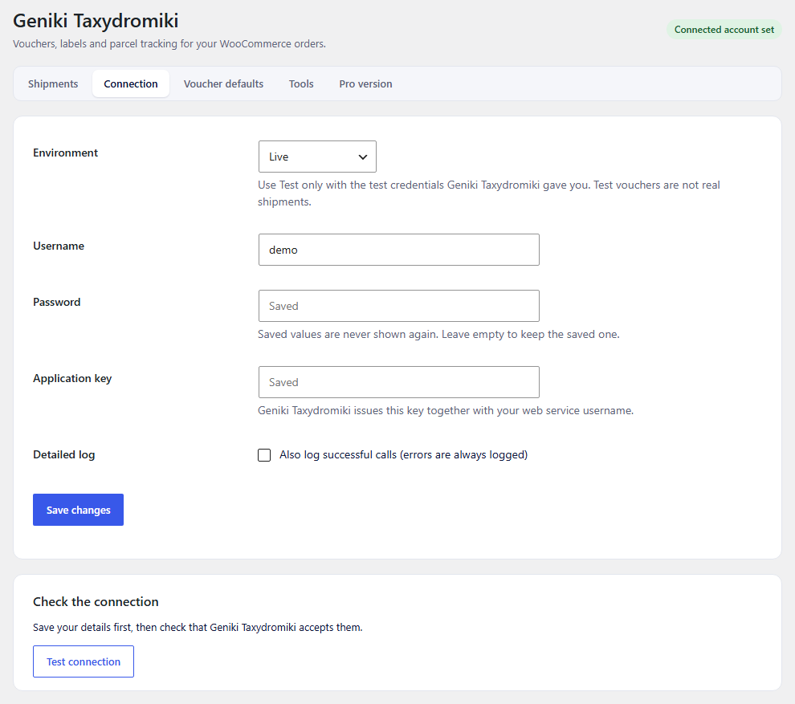Click the Username field label
The image size is (795, 704).
click(x=59, y=246)
